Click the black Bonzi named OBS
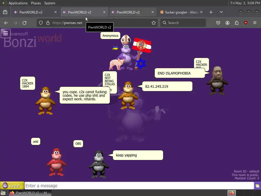Viewport: 261px width, 196px height. click(99, 164)
